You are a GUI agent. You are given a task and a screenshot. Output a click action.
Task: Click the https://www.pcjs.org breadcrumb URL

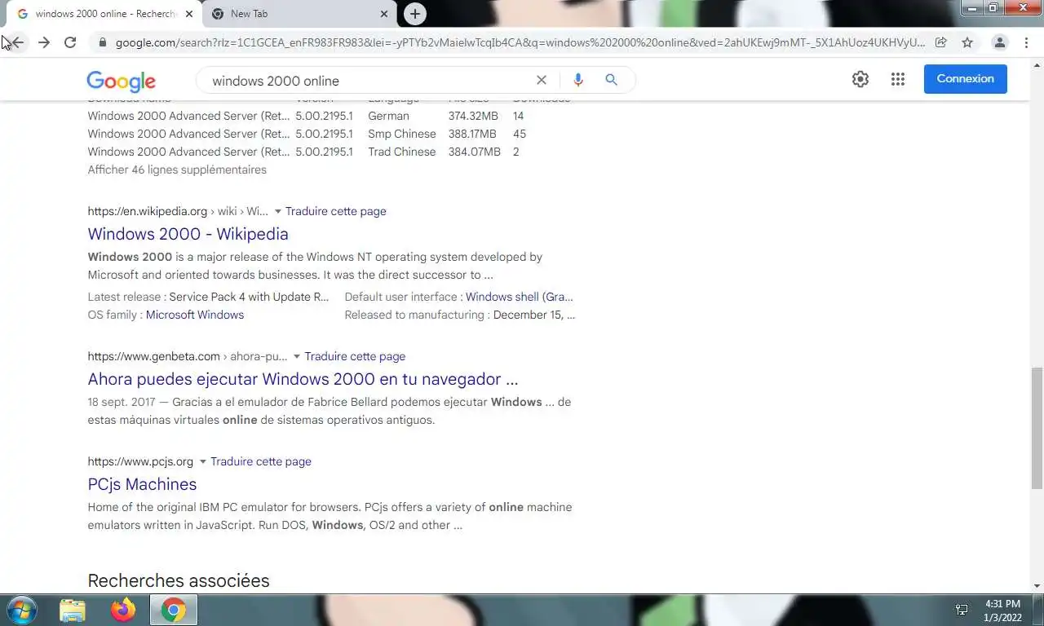coord(140,461)
